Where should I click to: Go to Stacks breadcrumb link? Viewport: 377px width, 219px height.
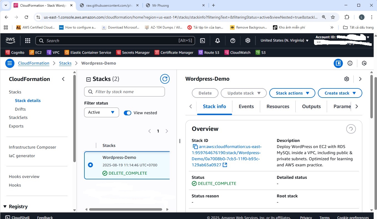(65, 63)
